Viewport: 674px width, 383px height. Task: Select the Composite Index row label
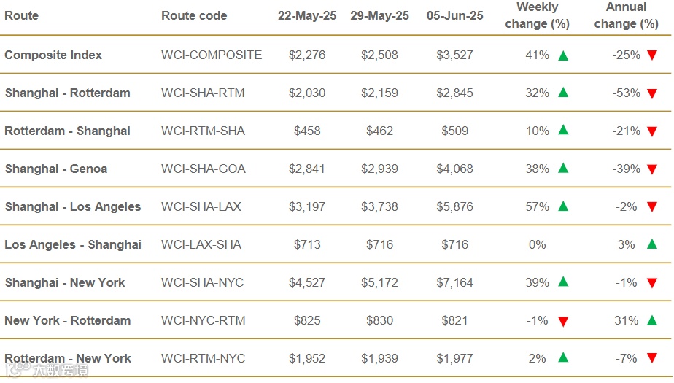pos(53,55)
